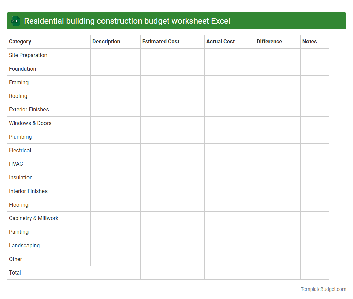Select the Total row at the bottom

pos(15,272)
